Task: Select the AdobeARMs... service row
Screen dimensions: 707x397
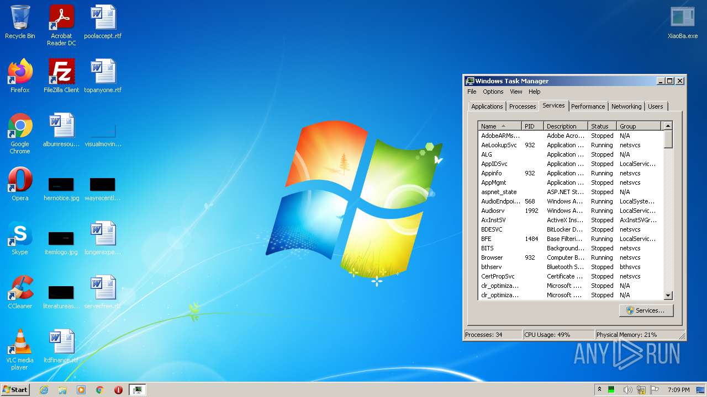Action: (571, 136)
